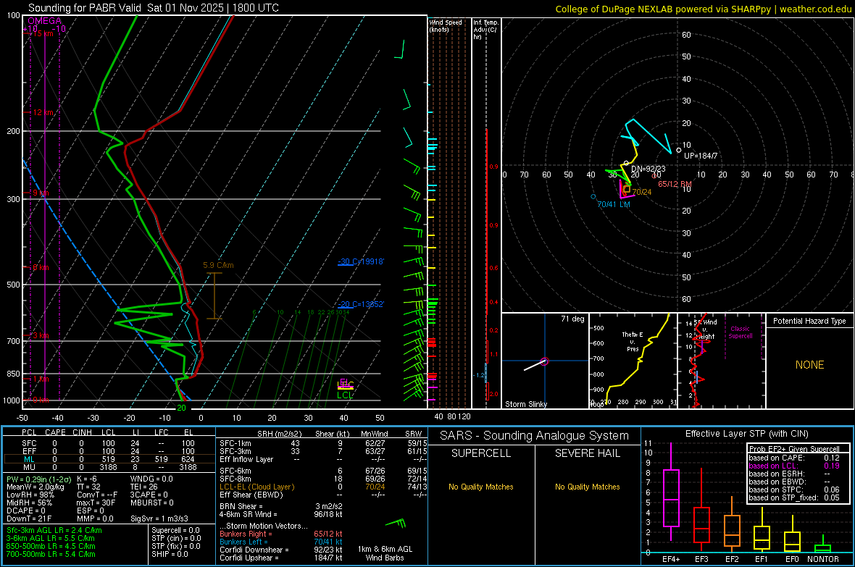Click the maxT = 30F value
The width and height of the screenshot is (855, 567).
click(96, 503)
